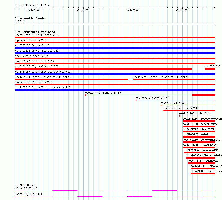Viewport: 222px width, 200px height.
Task: Click nsv5874638 (Almarri2020) label
Action: [201, 145]
